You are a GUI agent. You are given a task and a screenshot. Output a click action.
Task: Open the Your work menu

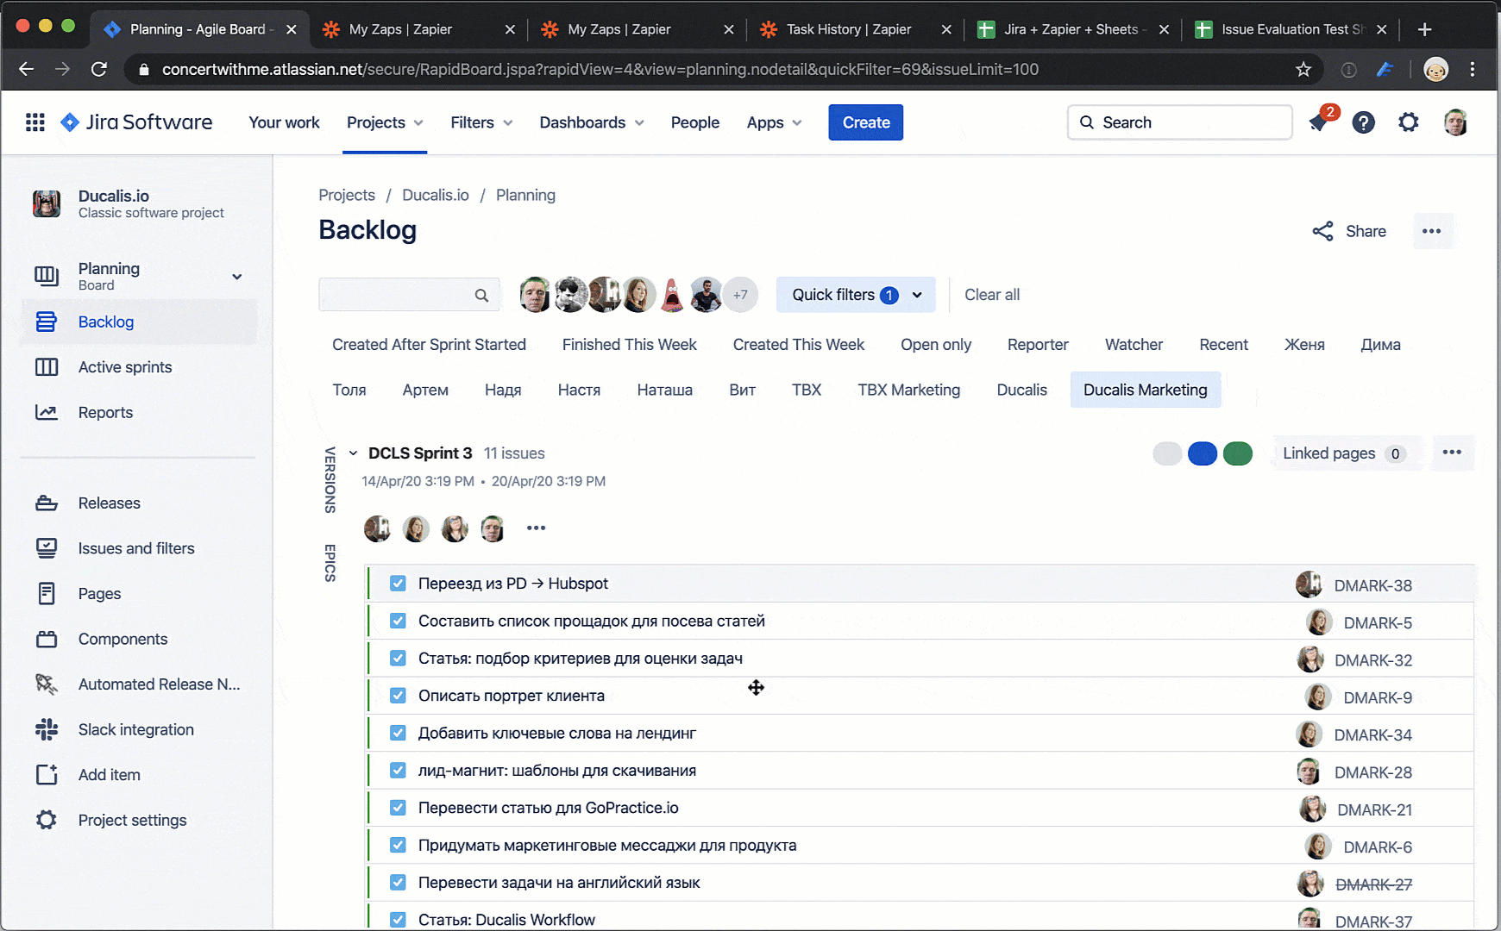(x=284, y=122)
